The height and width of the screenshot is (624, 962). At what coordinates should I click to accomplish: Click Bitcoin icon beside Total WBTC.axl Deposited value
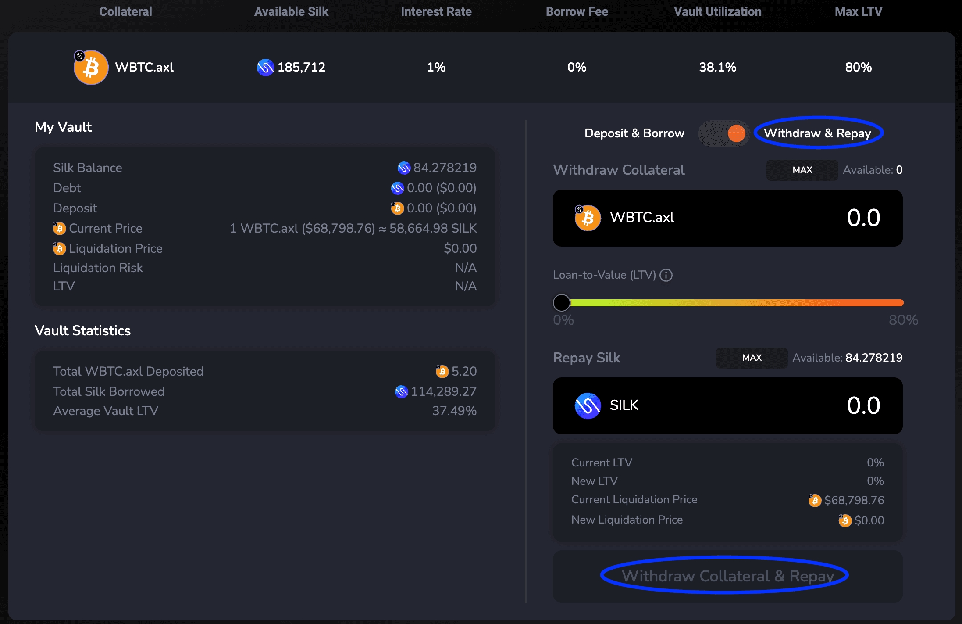(x=442, y=371)
